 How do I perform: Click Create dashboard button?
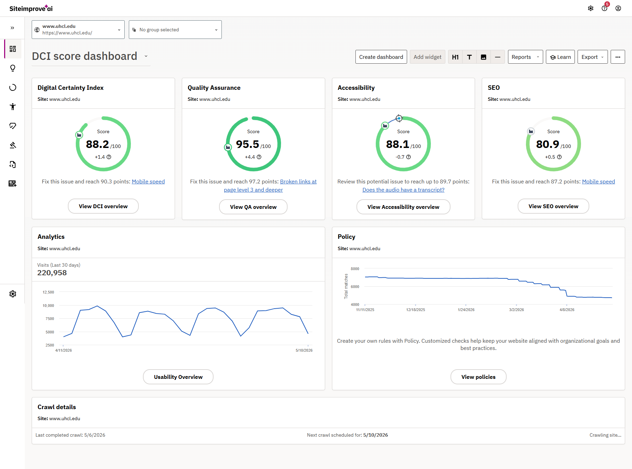click(381, 57)
